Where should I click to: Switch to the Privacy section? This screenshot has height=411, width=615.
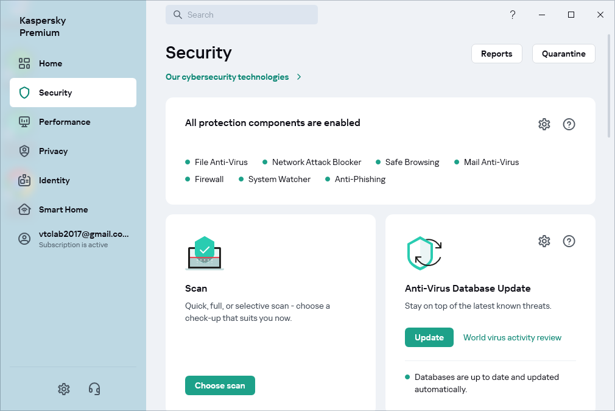[53, 151]
